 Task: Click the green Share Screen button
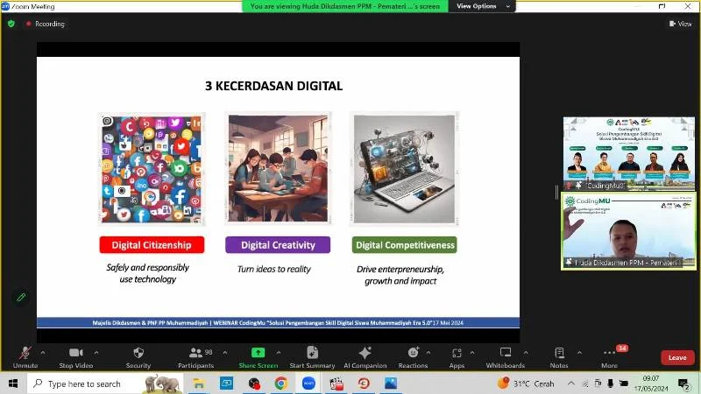click(258, 357)
